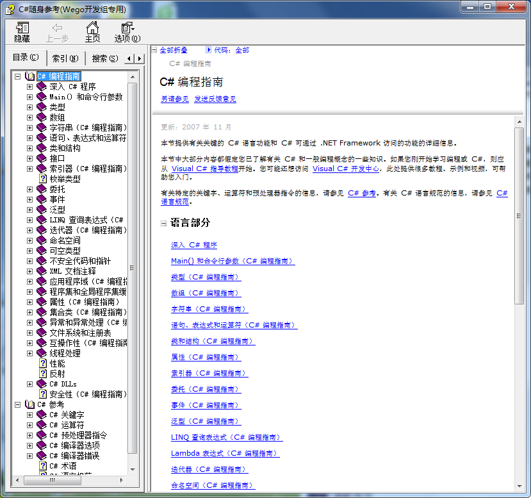Screen dimensions: 531x498
Task: Switch to the 搜索 tab
Action: pos(105,58)
